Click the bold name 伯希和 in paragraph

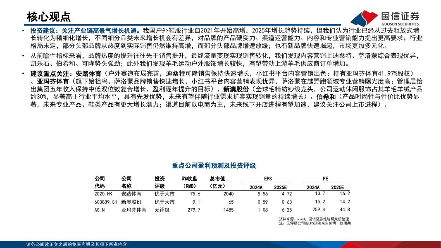point(326,97)
